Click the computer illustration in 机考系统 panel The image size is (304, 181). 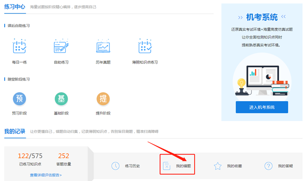(x=262, y=80)
